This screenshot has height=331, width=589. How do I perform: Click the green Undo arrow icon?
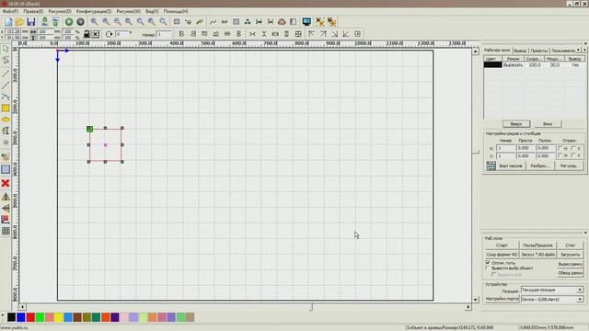[x=69, y=22]
